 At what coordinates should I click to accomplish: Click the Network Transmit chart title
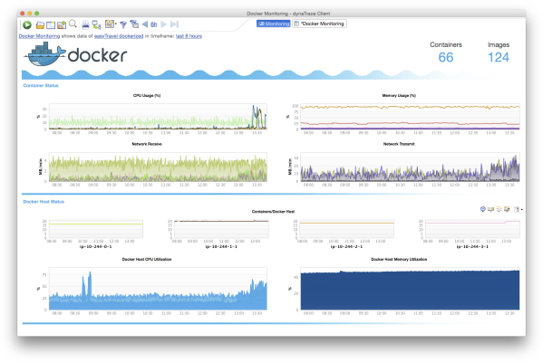(399, 144)
